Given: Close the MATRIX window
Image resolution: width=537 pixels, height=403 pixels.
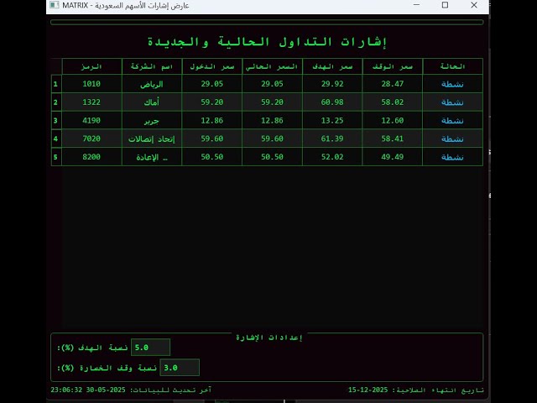Looking at the screenshot, I should click(x=474, y=5).
